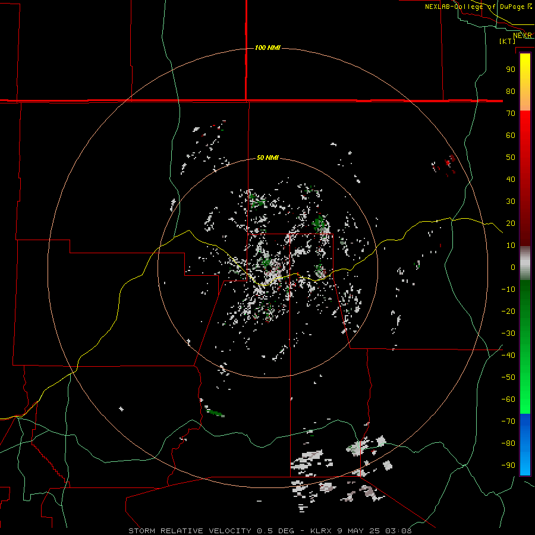The width and height of the screenshot is (535, 535).
Task: Click the "9 MAY 25 03:08" timestamp in footer
Action: coord(374,531)
